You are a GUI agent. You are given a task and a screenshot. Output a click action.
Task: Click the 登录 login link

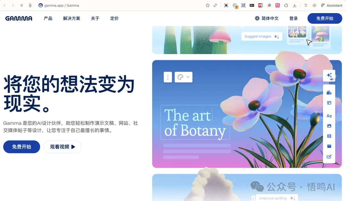[293, 19]
